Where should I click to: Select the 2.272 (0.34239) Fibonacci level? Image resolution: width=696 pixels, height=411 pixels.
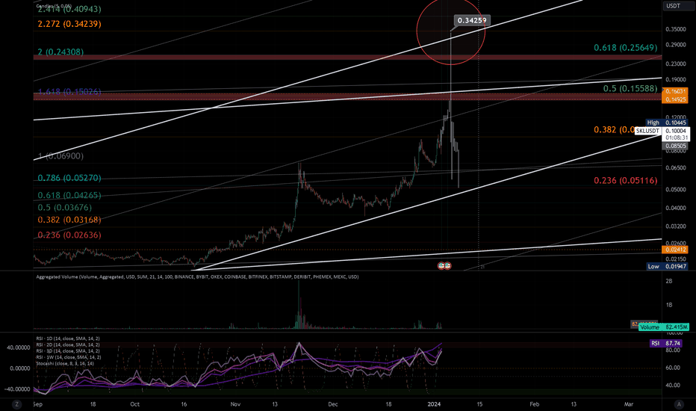point(69,24)
